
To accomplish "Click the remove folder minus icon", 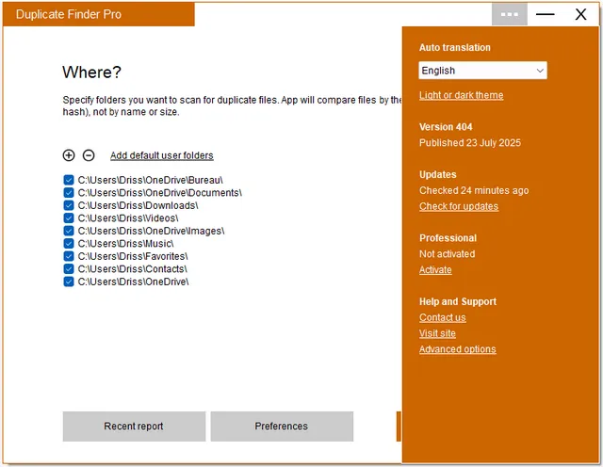I will (x=89, y=155).
